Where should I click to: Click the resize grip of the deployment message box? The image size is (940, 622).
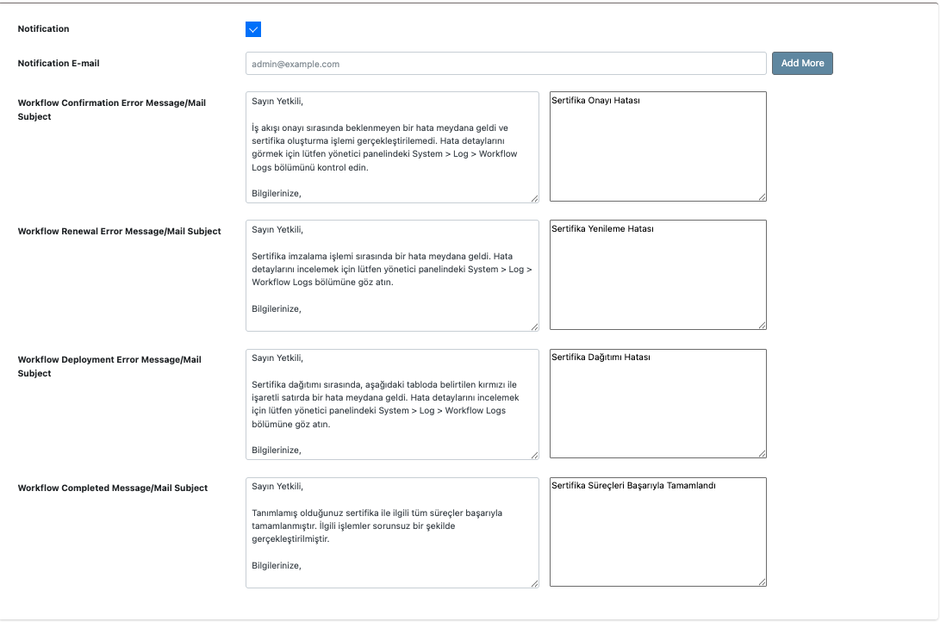point(535,455)
